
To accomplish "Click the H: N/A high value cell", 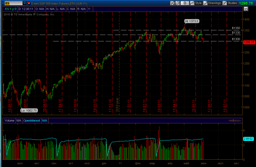I will pos(50,9).
